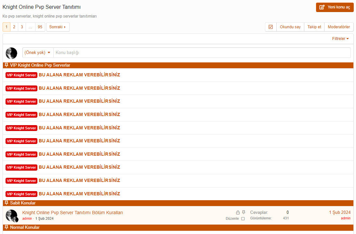Expand the Filtreler dropdown
Image resolution: width=356 pixels, height=234 pixels.
coord(340,39)
